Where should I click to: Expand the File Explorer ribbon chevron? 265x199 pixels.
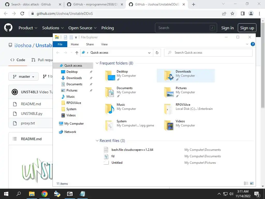coord(247,44)
